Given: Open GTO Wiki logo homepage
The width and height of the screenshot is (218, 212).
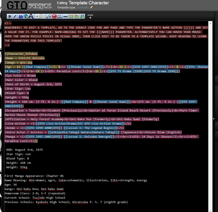Looking at the screenshot, I should pos(29,5).
